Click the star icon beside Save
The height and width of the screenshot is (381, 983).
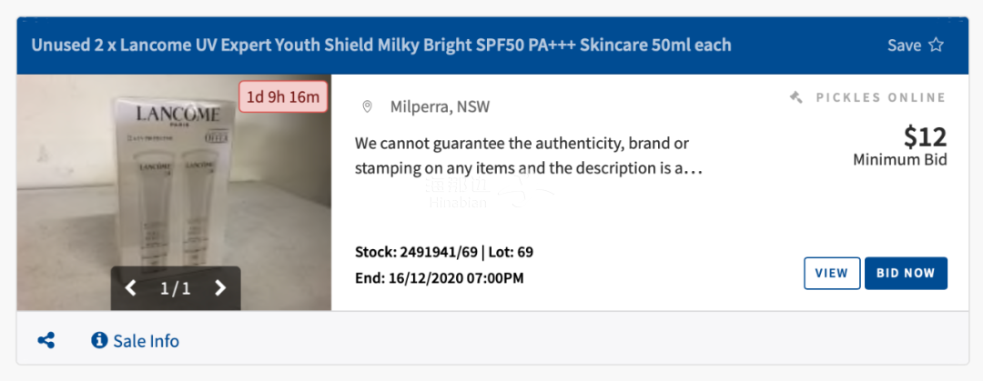(x=936, y=45)
